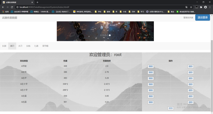Open the 学校 bookmark folder

98,12
